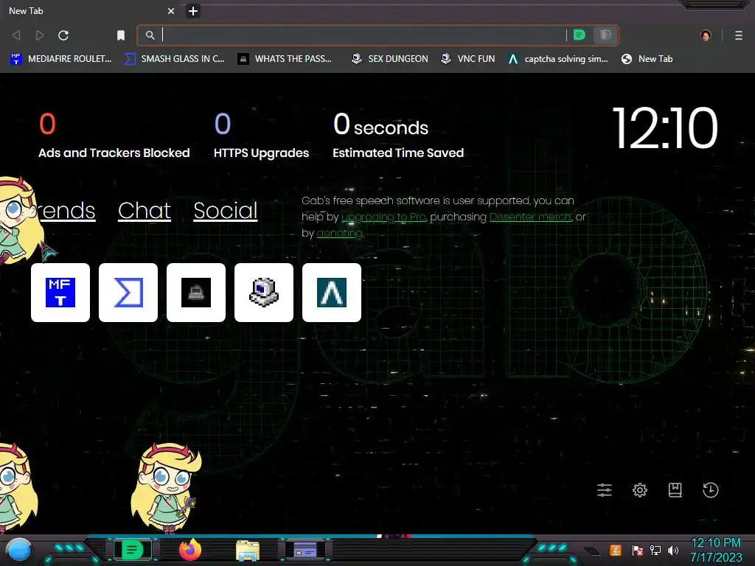
Task: Close the New Tab tab
Action: click(171, 10)
